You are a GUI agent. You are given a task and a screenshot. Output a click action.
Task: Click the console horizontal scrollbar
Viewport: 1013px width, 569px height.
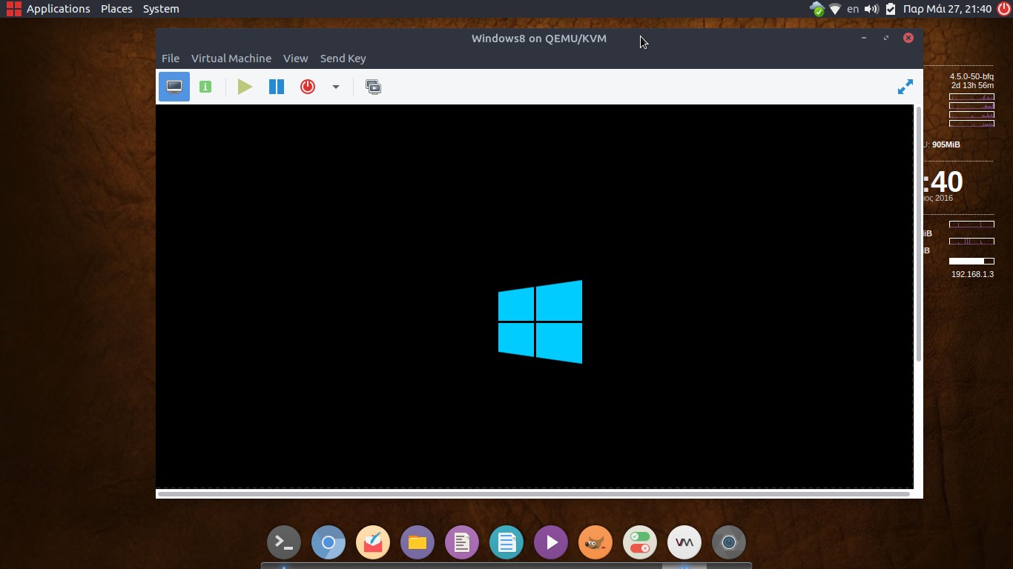pyautogui.click(x=534, y=493)
